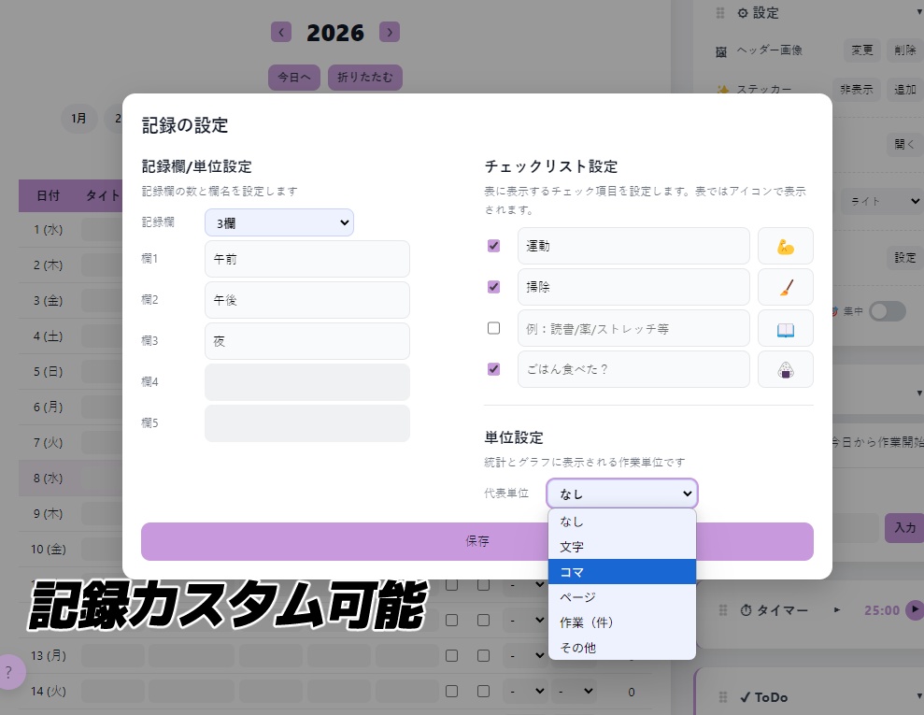The width and height of the screenshot is (924, 715).
Task: Click the 今日へ button
Action: click(293, 78)
